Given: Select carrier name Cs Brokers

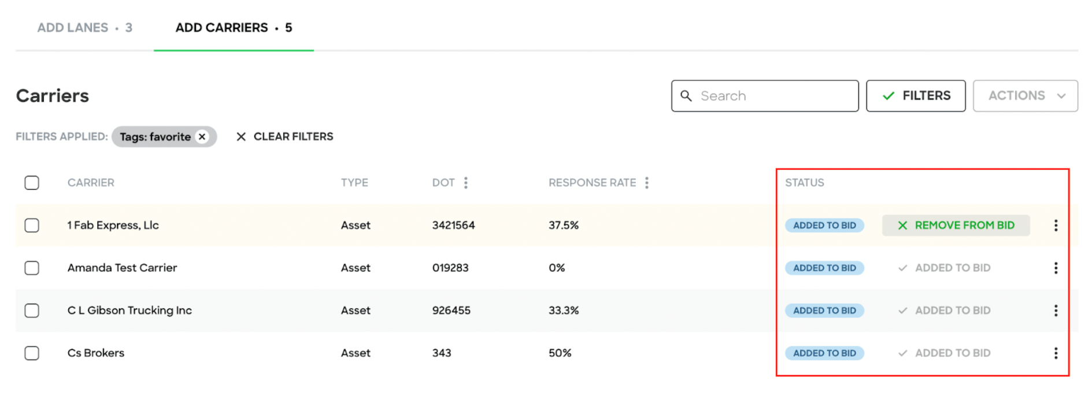Looking at the screenshot, I should (96, 353).
